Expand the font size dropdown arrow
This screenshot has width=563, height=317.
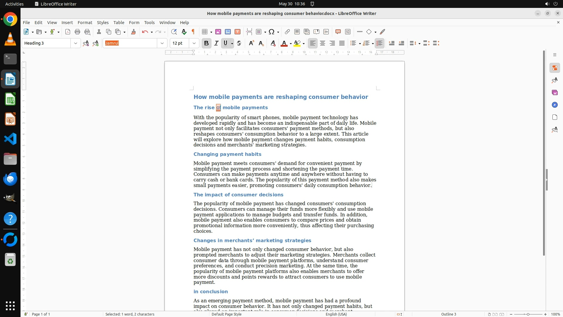coord(194,43)
